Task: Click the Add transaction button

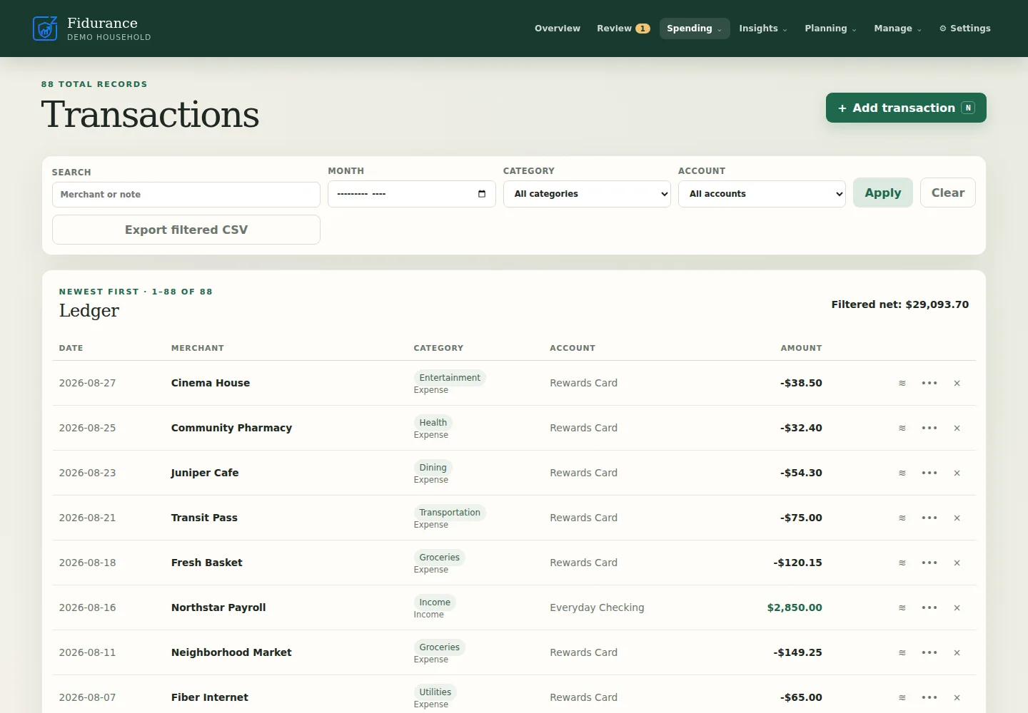Action: [x=906, y=108]
